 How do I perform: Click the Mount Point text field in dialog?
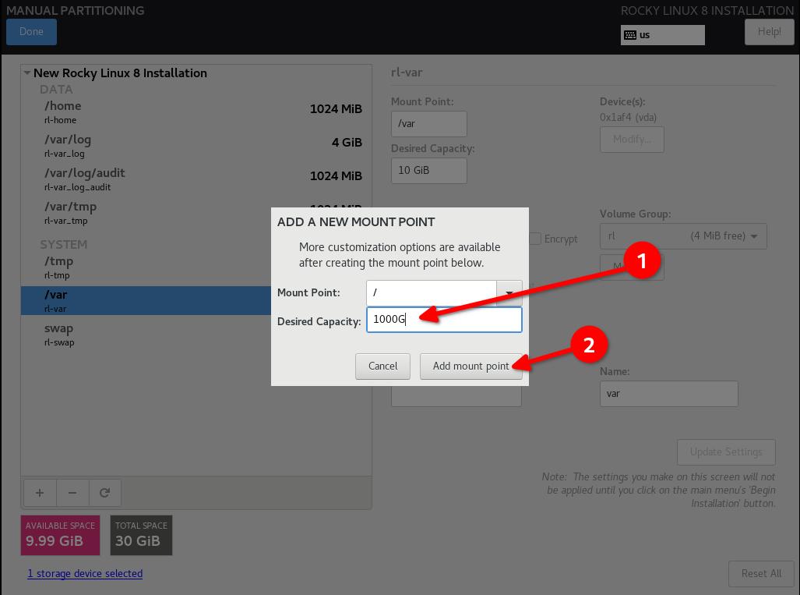(x=431, y=293)
